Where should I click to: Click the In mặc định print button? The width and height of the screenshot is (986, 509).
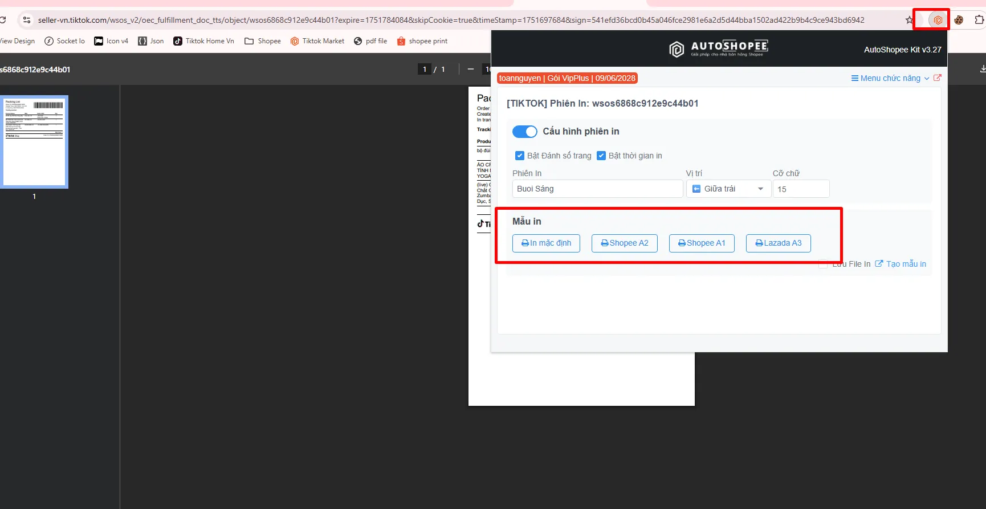546,243
